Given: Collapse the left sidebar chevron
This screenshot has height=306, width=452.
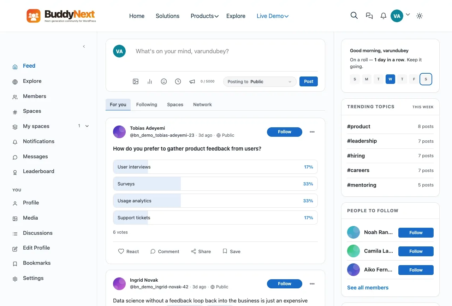Looking at the screenshot, I should click(x=84, y=47).
